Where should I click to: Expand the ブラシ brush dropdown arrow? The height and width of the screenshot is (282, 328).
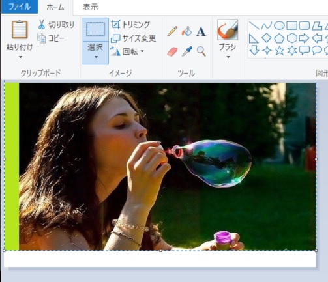(228, 57)
